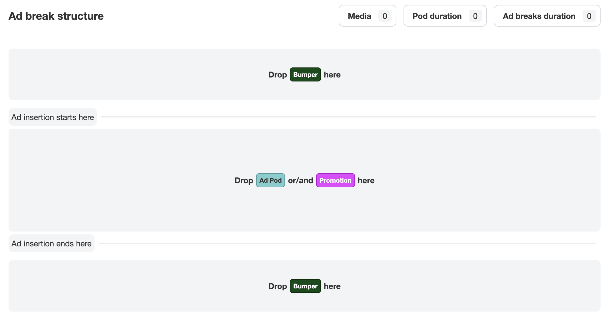The height and width of the screenshot is (319, 610).
Task: Click the top Bumper badge
Action: 305,75
